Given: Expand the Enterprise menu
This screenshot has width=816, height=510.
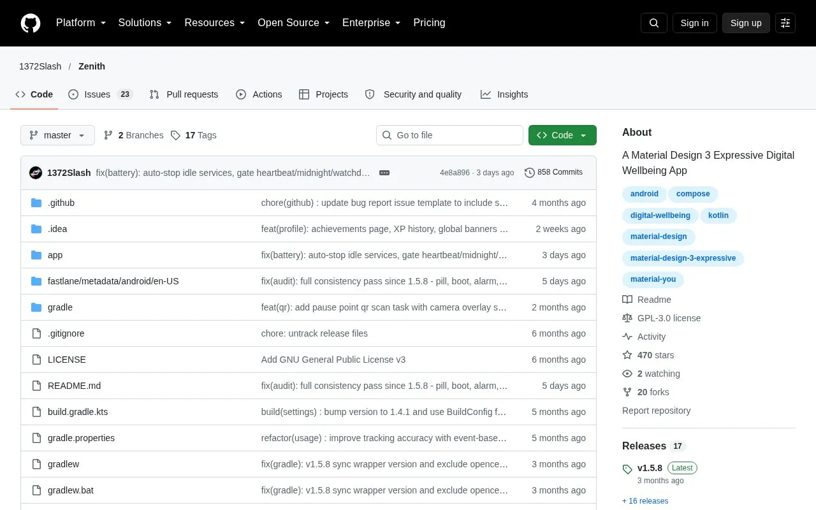Looking at the screenshot, I should tap(372, 23).
